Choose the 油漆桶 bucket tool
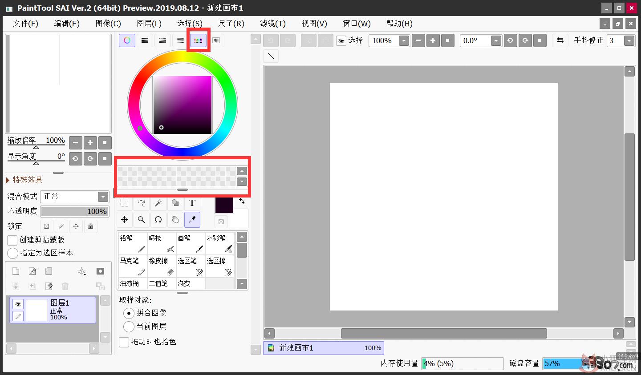 point(132,283)
